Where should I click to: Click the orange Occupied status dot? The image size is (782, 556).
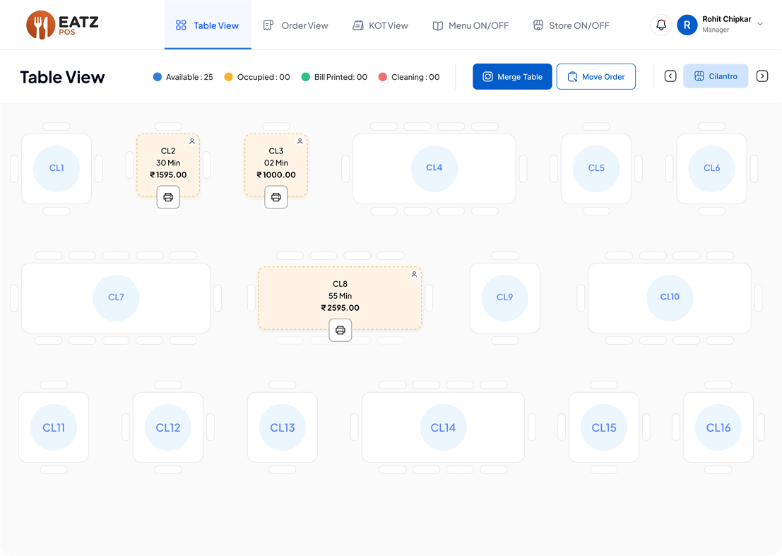(228, 77)
